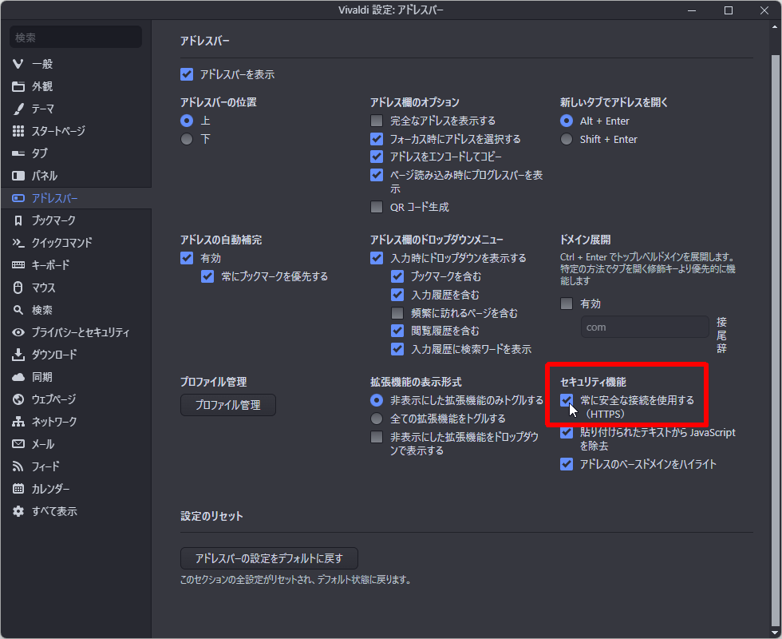The height and width of the screenshot is (639, 782).
Task: Enable 頻繁に訪れるページを含む option
Action: tap(397, 312)
